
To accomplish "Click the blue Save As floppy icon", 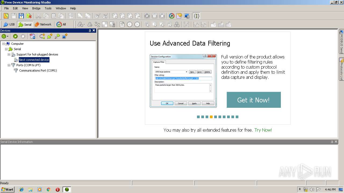I will (21, 16).
